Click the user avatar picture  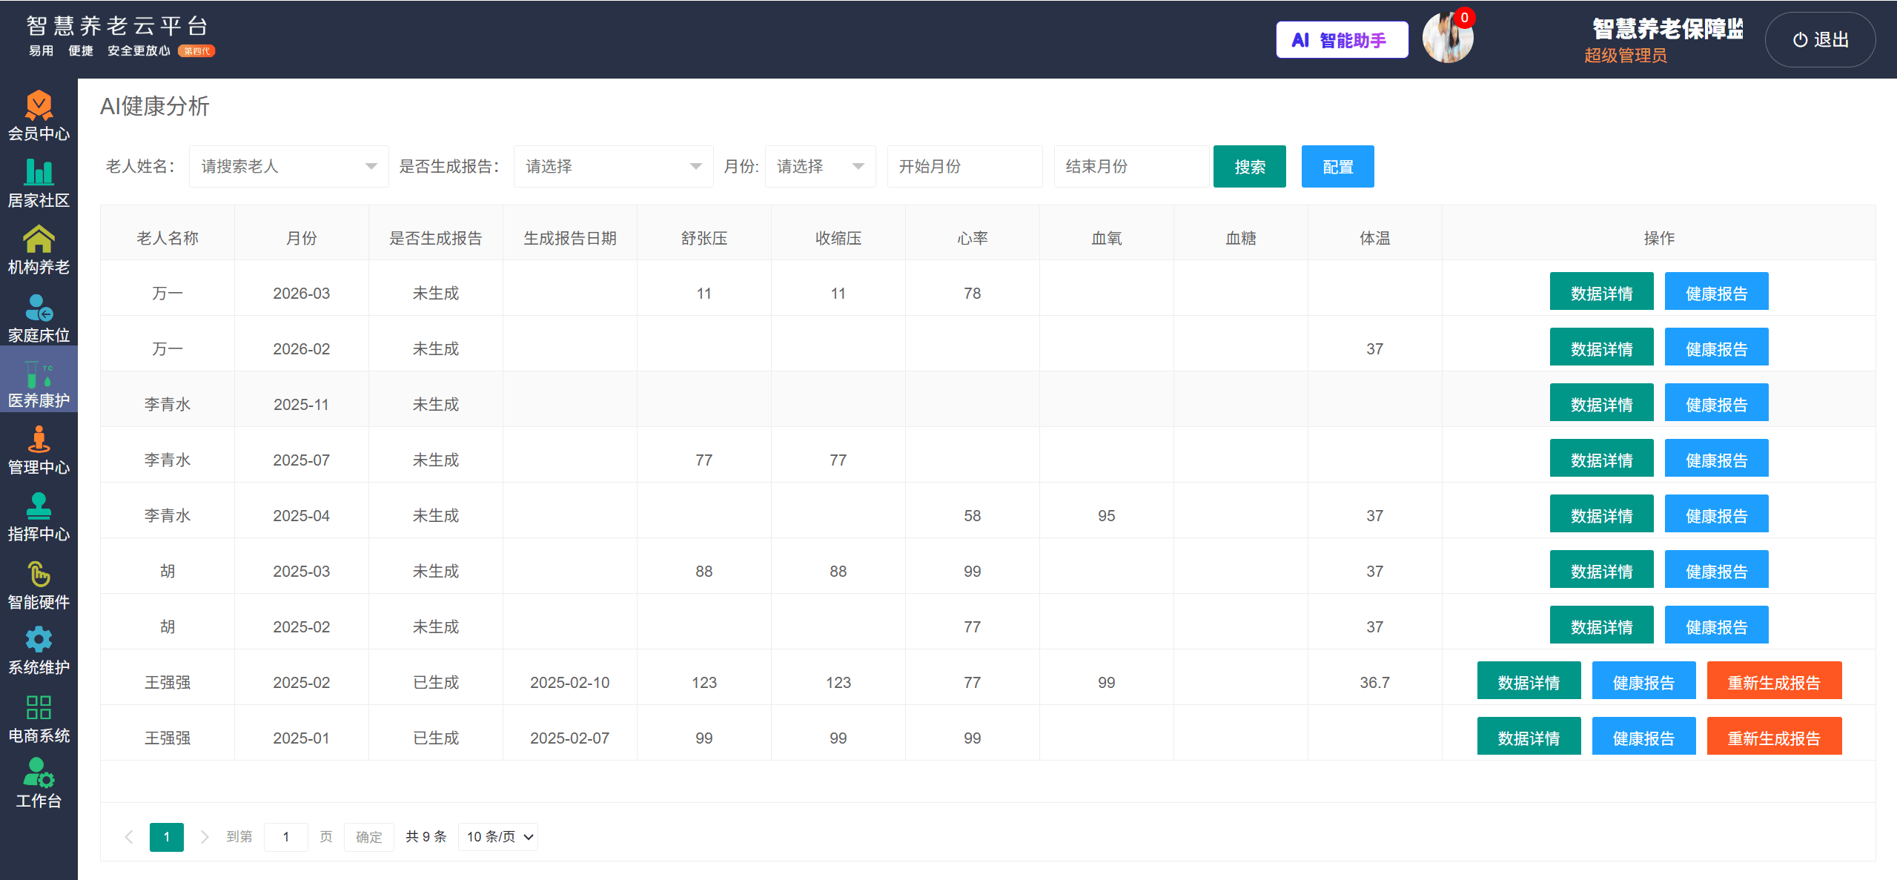tap(1447, 39)
